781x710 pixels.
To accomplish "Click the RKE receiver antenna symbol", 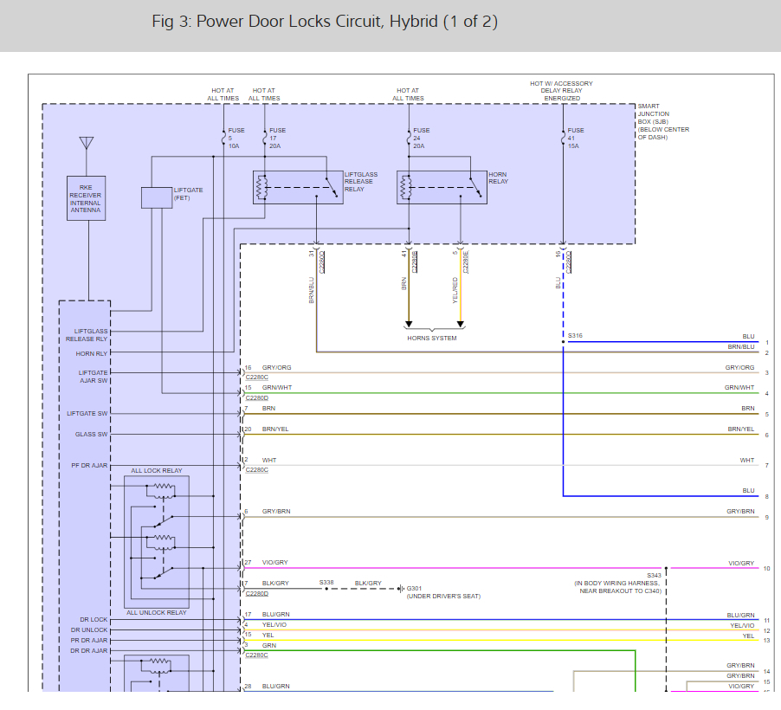I will click(x=87, y=144).
